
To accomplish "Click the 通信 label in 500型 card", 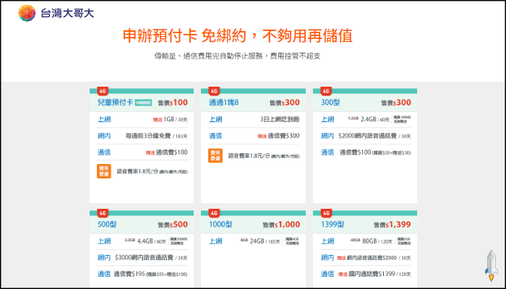I will 104,274.
